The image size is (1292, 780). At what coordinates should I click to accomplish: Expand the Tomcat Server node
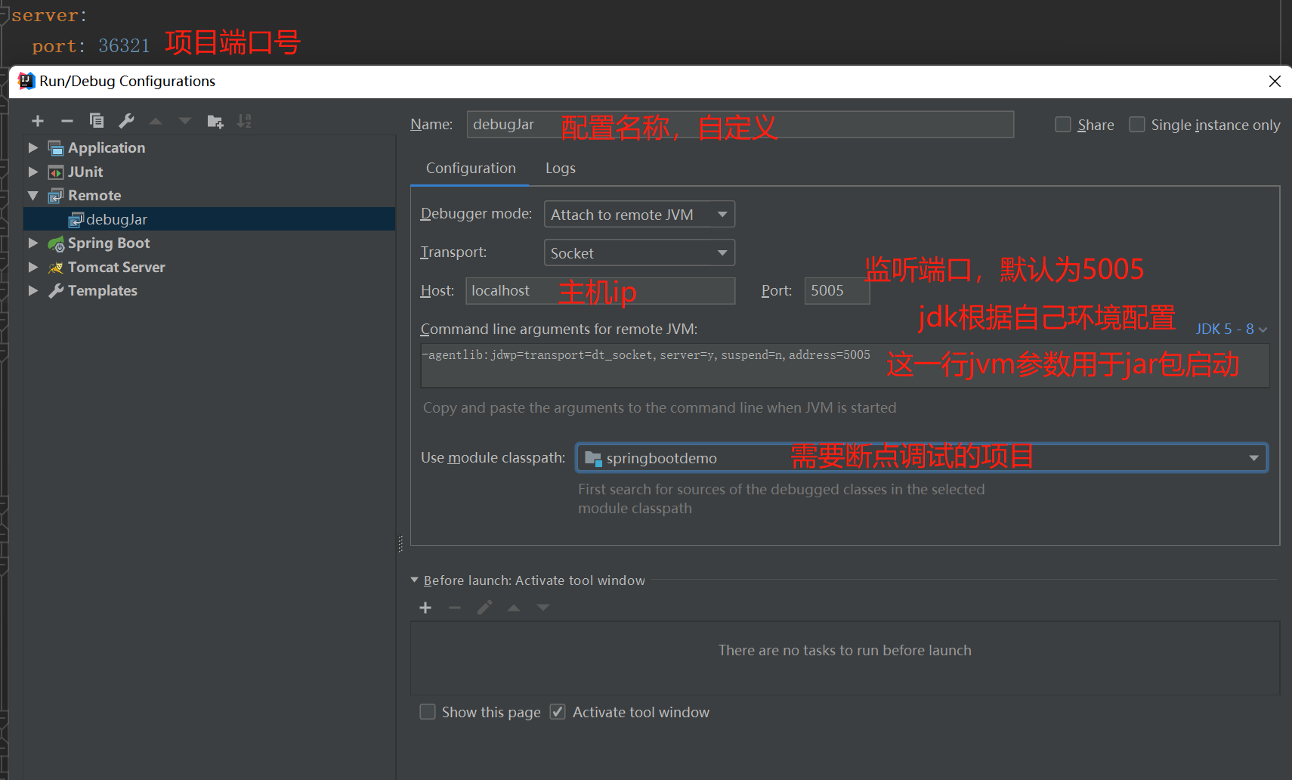coord(32,267)
